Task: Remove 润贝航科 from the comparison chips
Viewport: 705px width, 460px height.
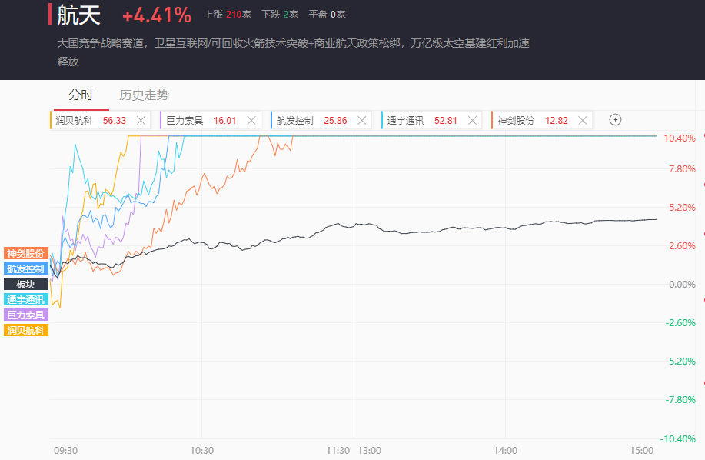Action: [141, 120]
